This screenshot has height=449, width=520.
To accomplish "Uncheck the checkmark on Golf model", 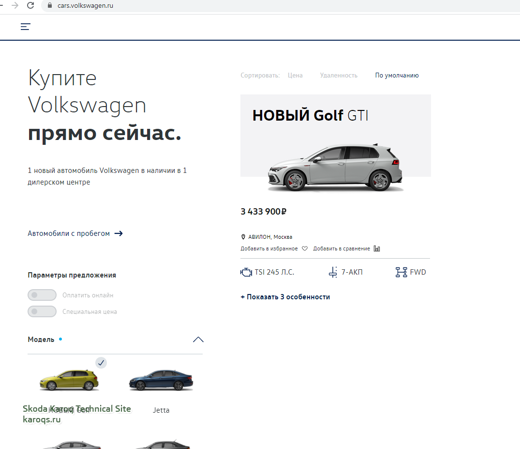I will coord(101,363).
